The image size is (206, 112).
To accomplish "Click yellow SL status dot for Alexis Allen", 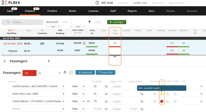I will point(162,94).
